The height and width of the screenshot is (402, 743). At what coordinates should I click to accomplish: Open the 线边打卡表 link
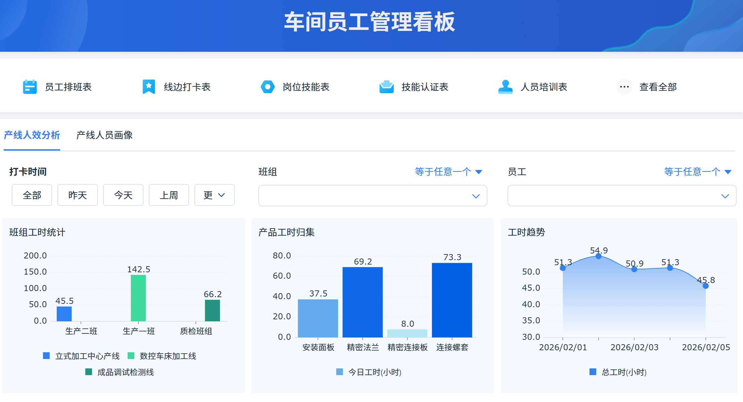187,87
